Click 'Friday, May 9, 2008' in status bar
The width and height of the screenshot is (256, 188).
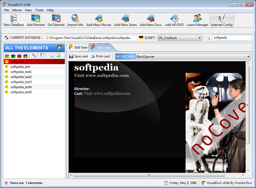click(x=183, y=183)
